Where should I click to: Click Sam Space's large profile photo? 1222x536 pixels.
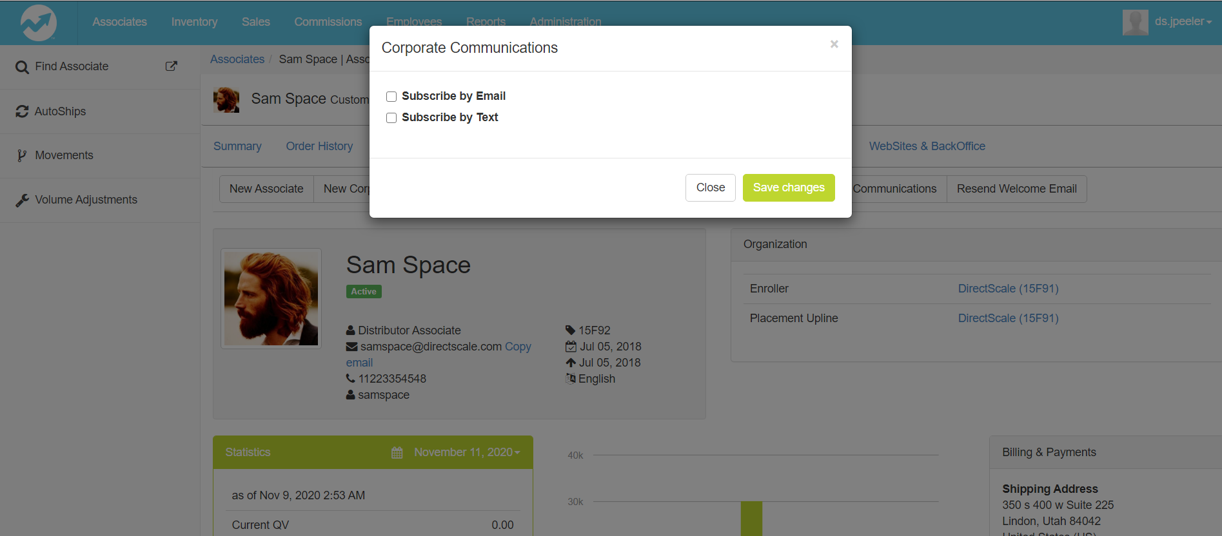[271, 298]
